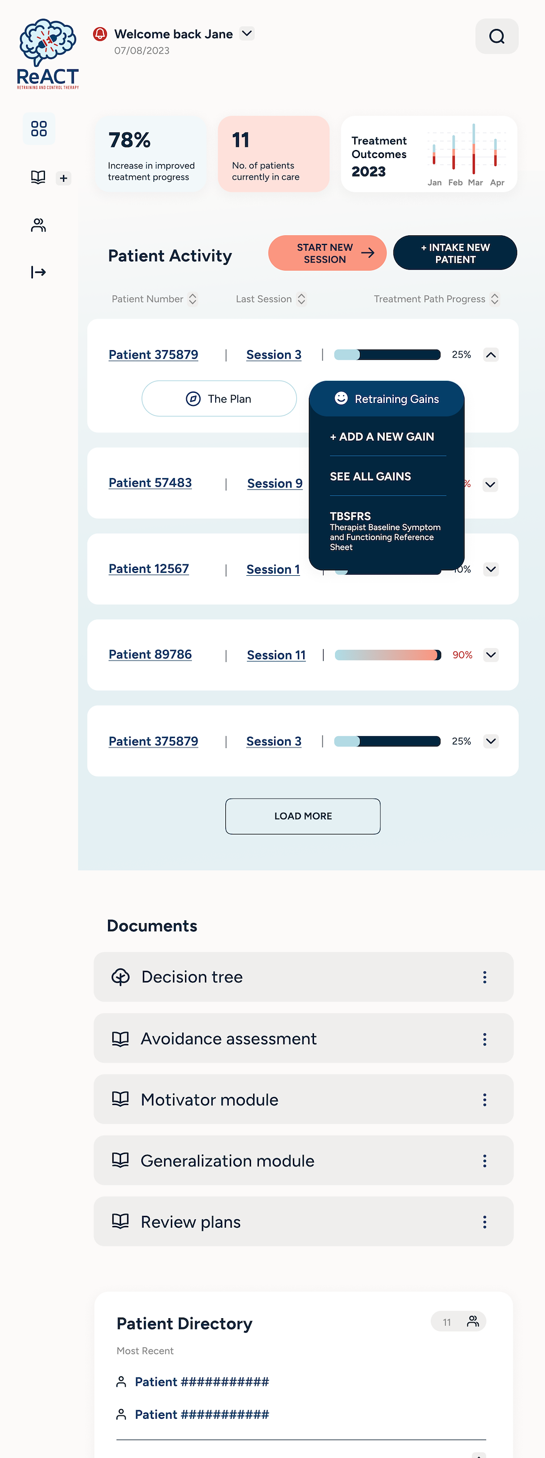Open Review plans three-dot menu
Screen dimensions: 545x1458
coord(484,1222)
